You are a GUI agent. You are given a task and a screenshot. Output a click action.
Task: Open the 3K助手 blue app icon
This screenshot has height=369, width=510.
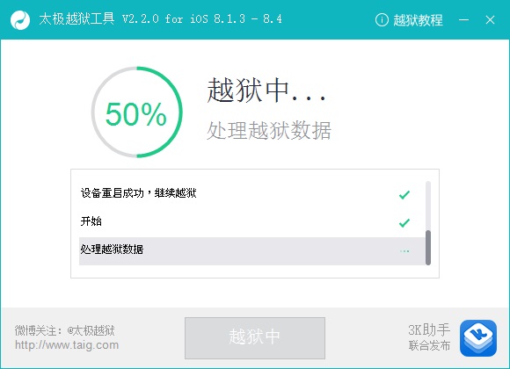pos(478,338)
